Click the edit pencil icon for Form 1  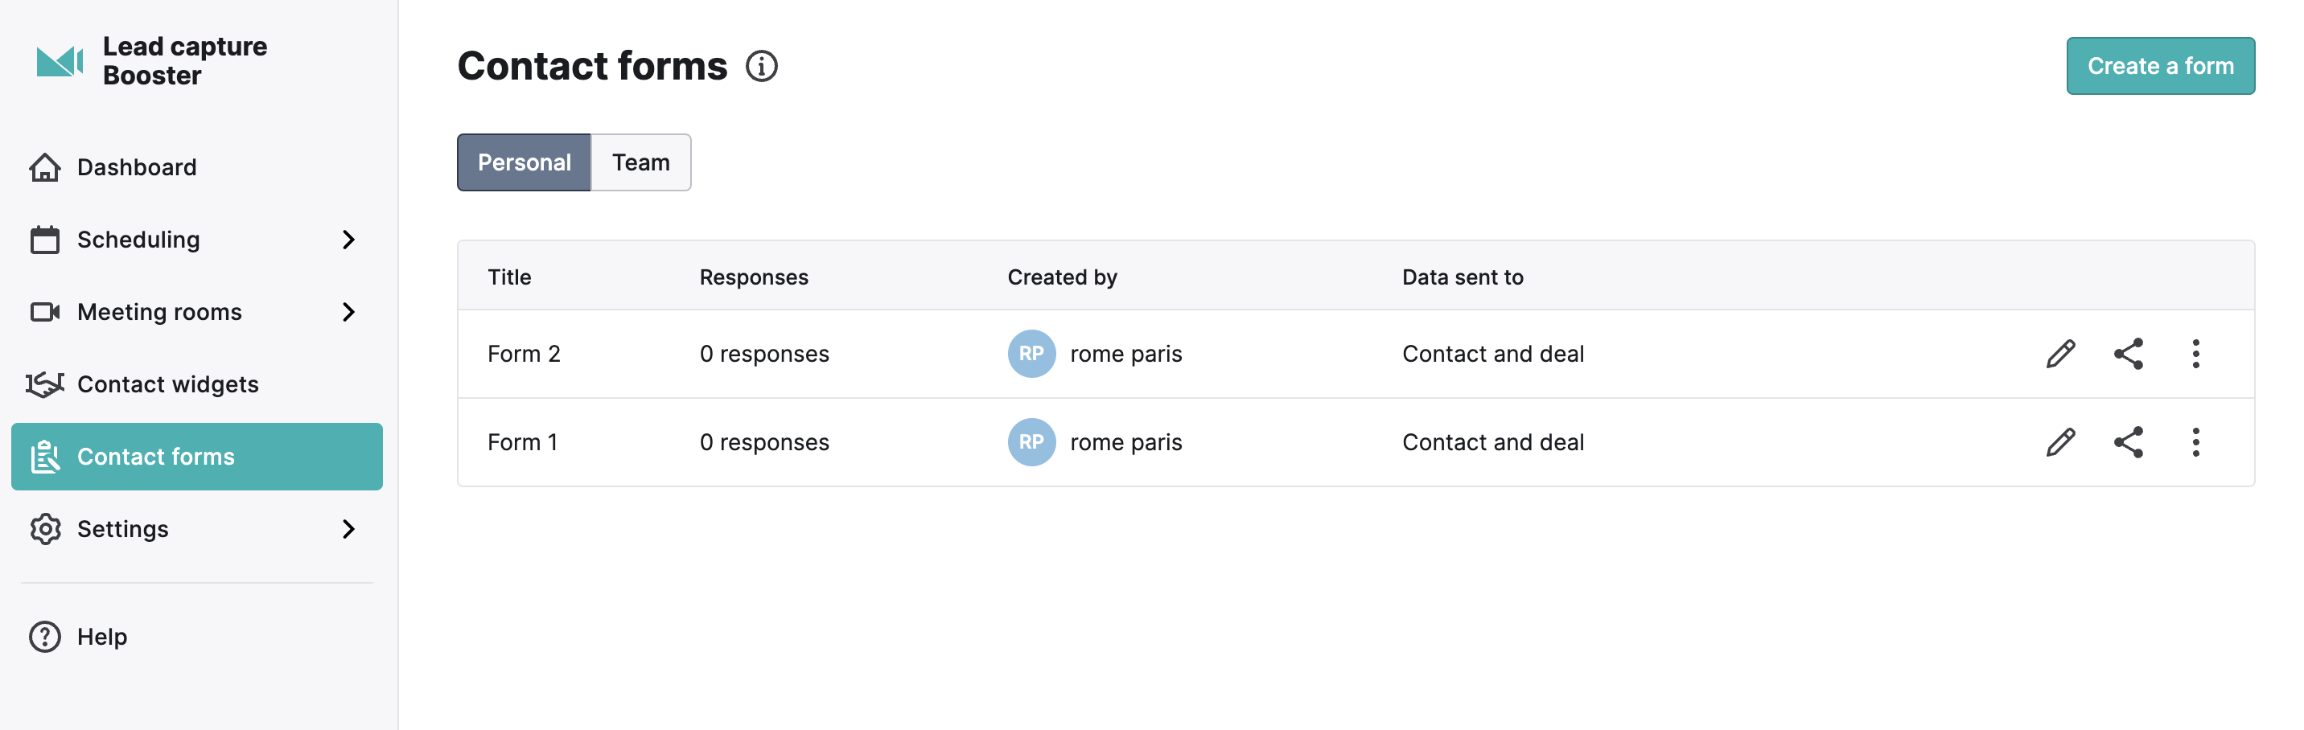tap(2061, 442)
